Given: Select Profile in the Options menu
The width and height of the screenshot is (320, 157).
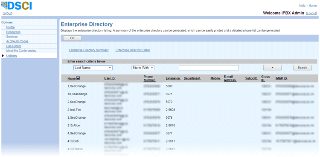Looking at the screenshot, I should [x=10, y=27].
